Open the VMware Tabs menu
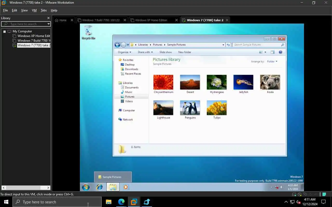Image resolution: width=332 pixels, height=207 pixels. point(44,10)
